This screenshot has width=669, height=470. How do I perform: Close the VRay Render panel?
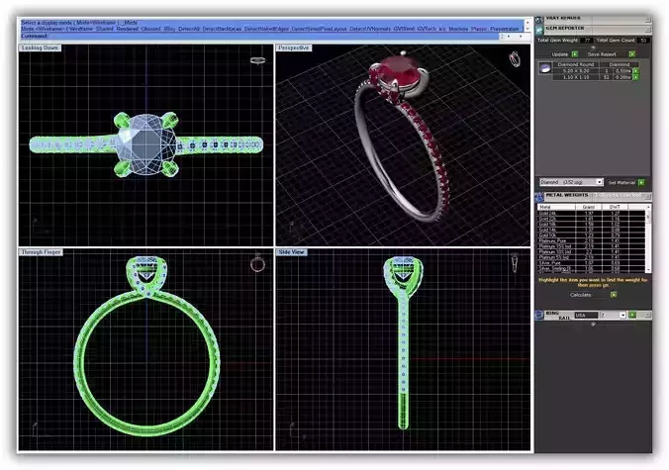pyautogui.click(x=647, y=20)
